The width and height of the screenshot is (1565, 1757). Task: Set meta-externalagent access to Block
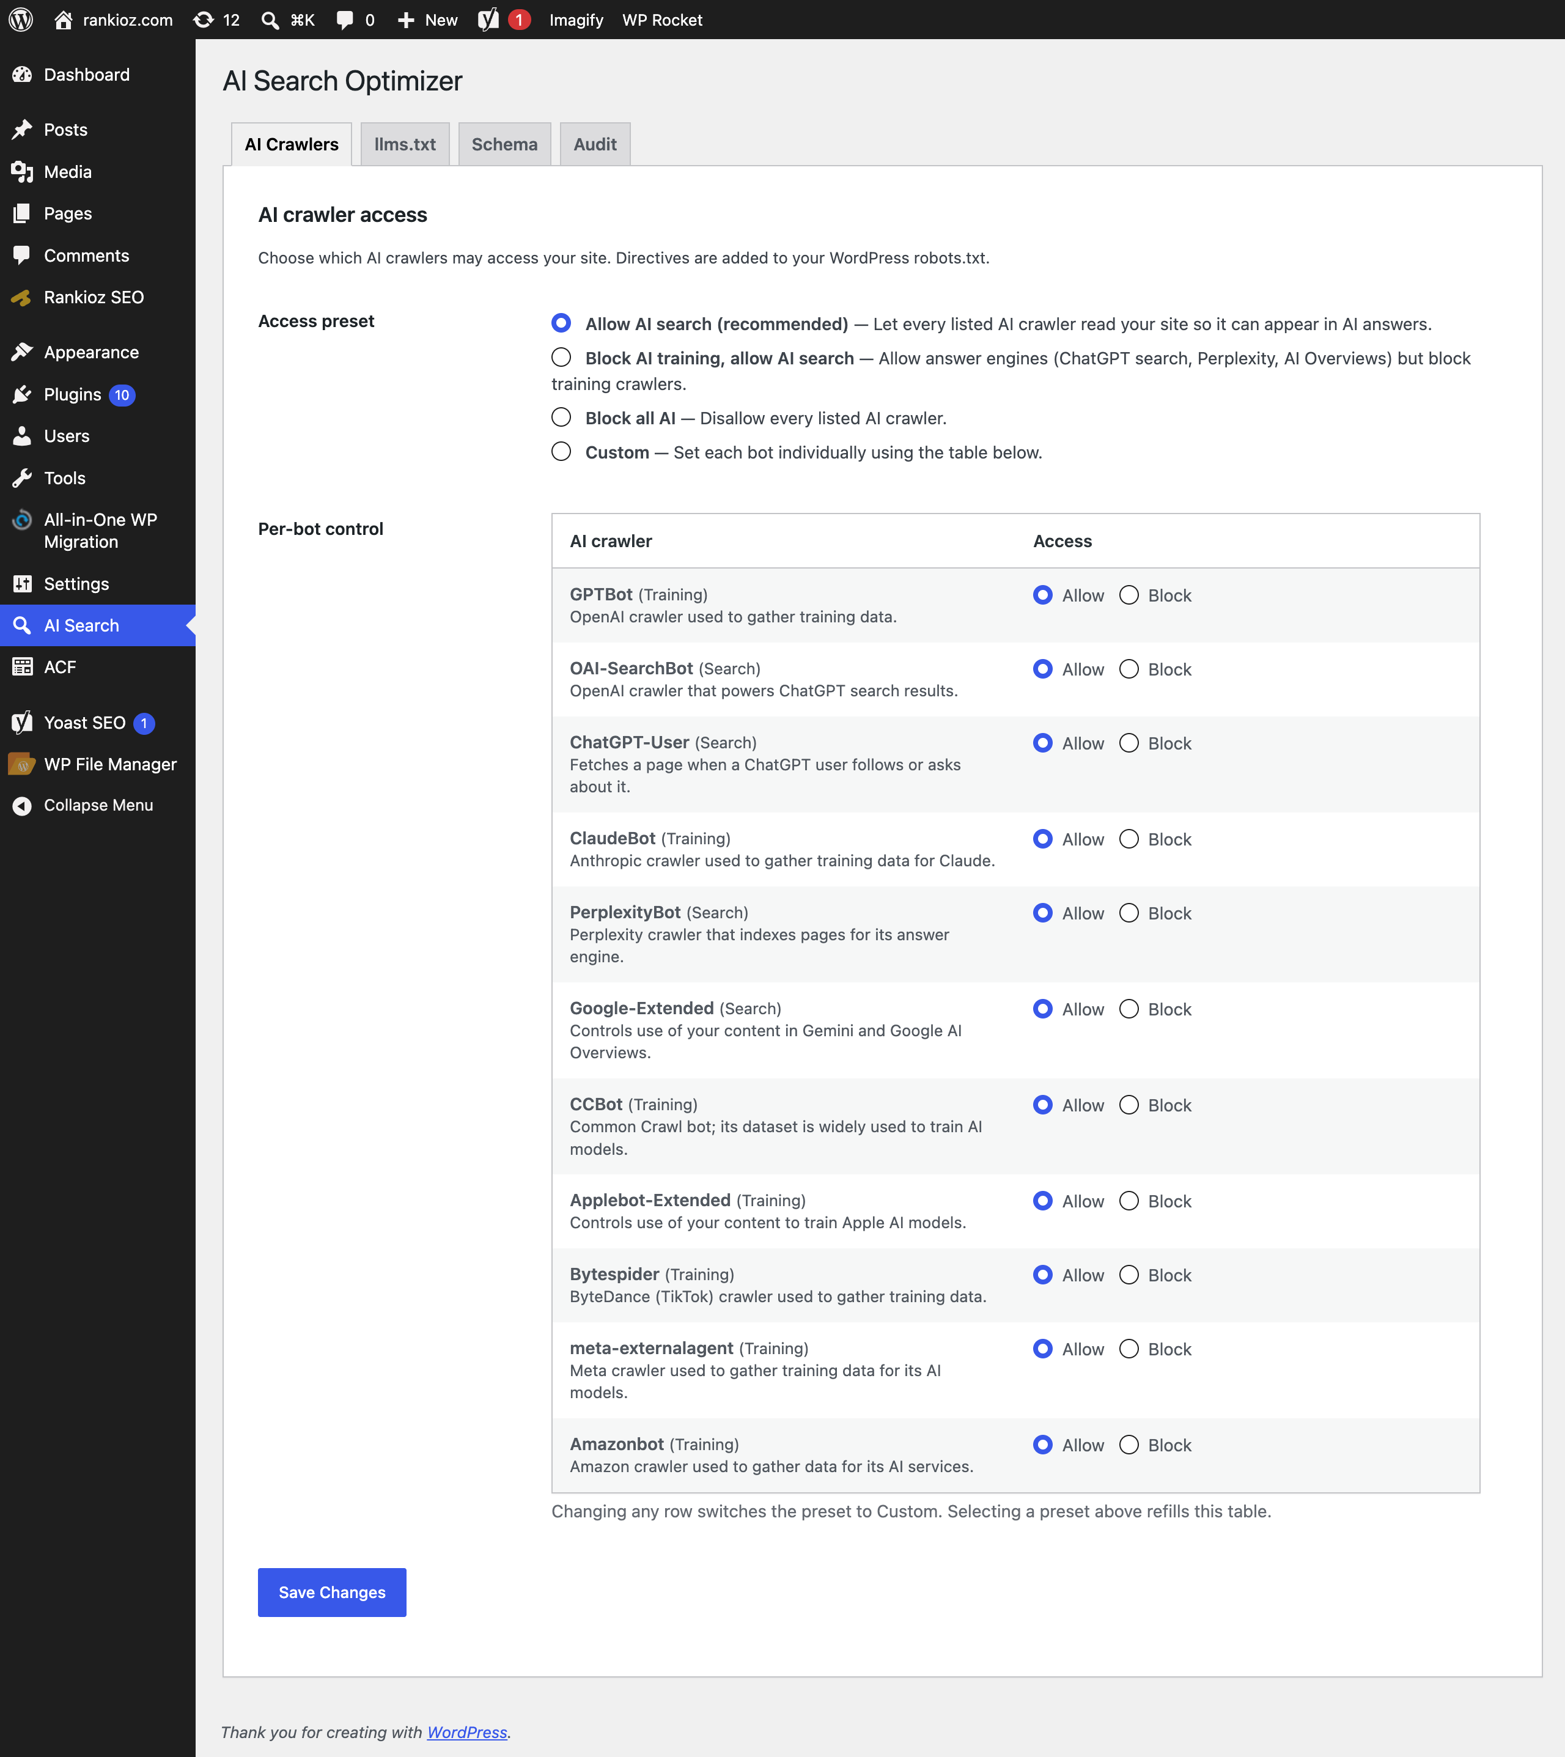click(1129, 1349)
